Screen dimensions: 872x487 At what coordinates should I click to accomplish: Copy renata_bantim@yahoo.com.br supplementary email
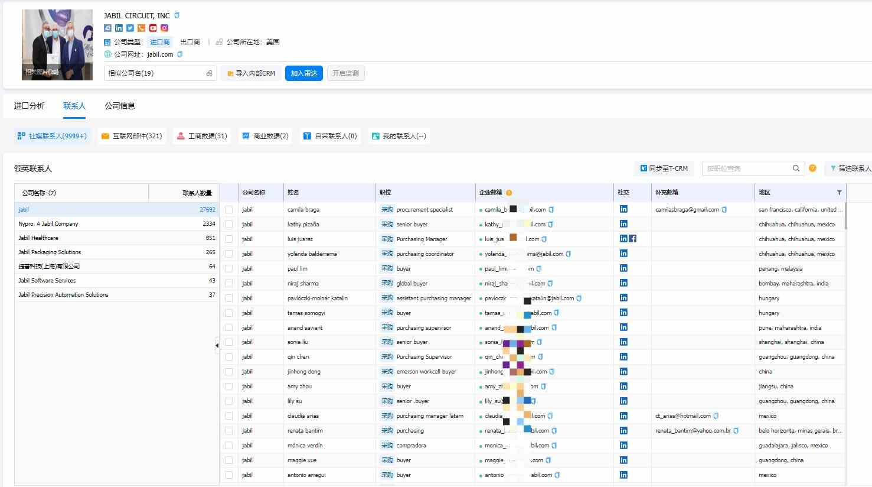click(736, 431)
